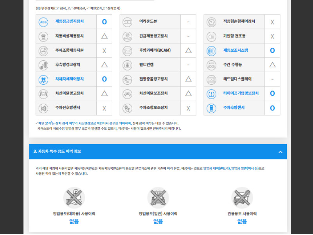The image size is (313, 235).
Task: Click the 자동비상제동장치 label
Action: 70,36
